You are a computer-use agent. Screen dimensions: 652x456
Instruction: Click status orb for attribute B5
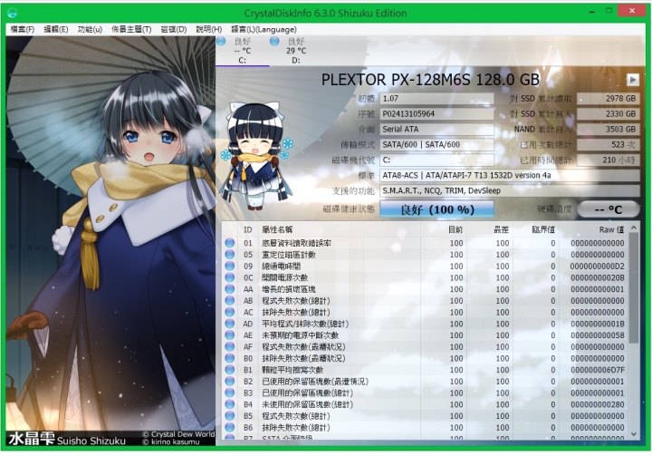229,415
